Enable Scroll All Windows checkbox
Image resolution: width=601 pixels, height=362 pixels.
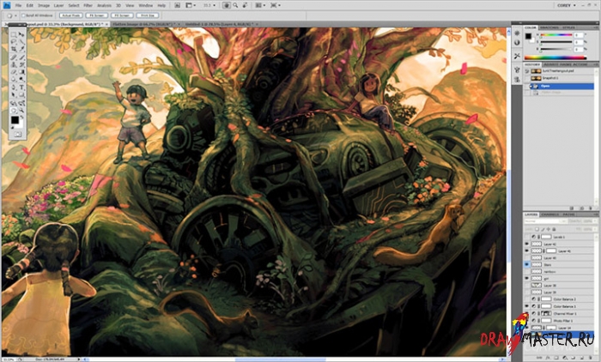tap(23, 15)
